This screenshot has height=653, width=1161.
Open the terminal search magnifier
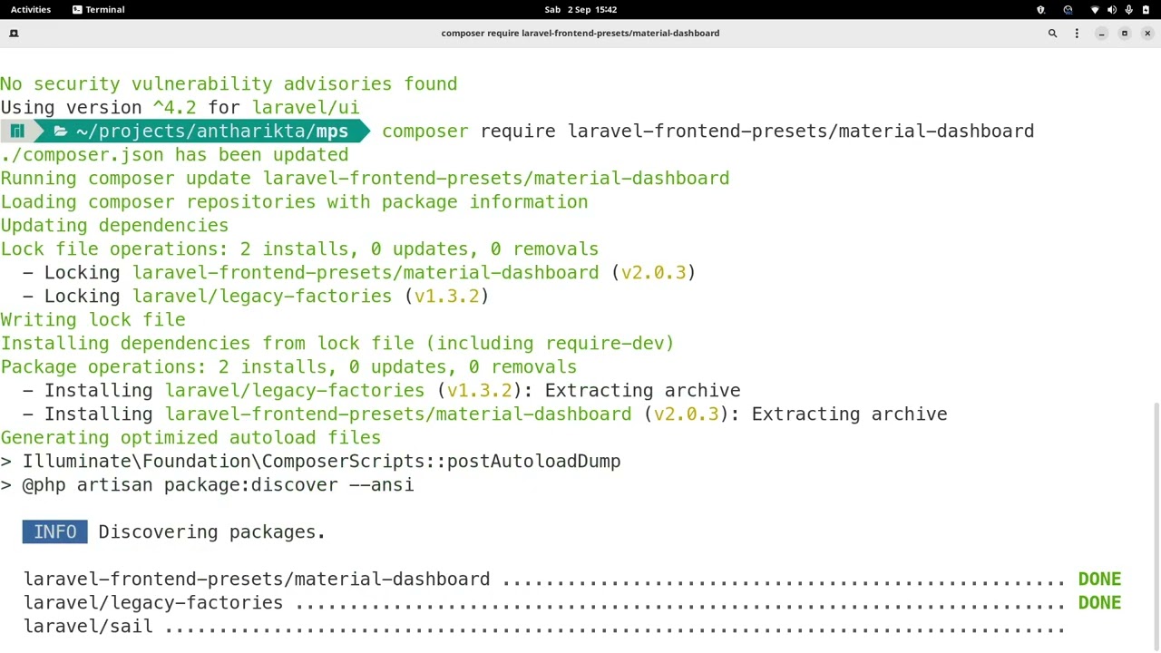1052,33
